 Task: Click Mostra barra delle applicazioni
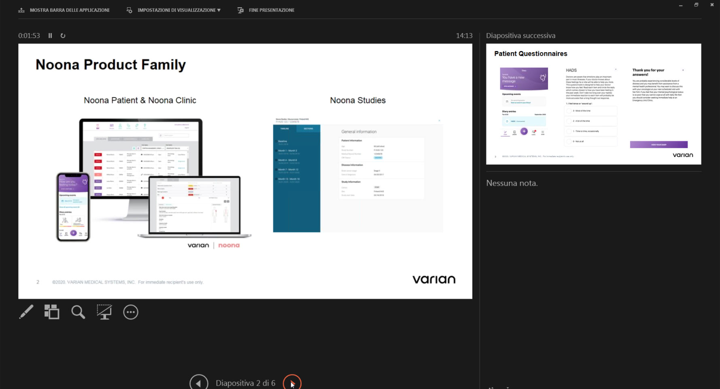pos(70,10)
